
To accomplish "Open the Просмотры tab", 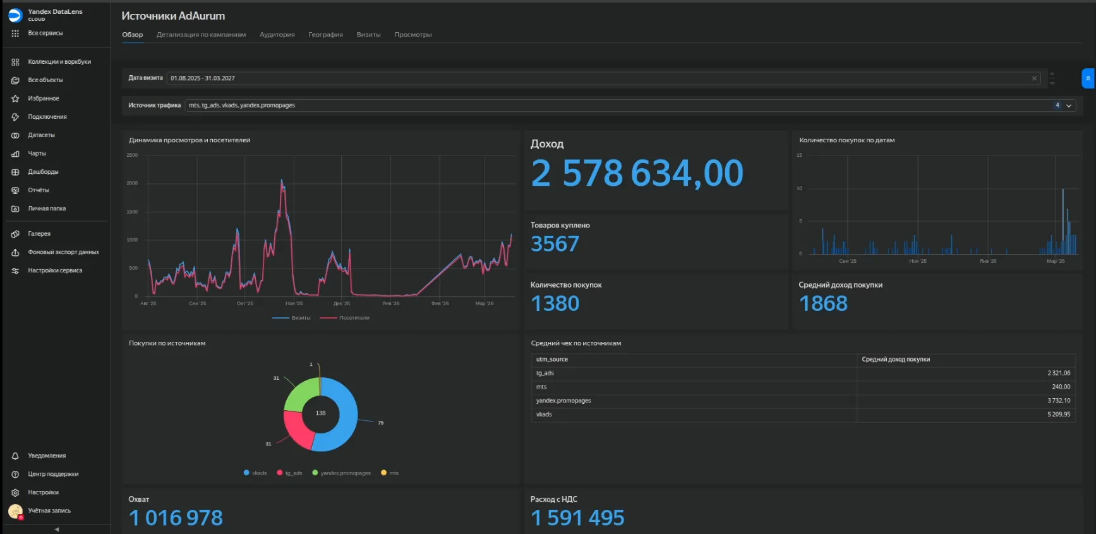I will pyautogui.click(x=413, y=35).
